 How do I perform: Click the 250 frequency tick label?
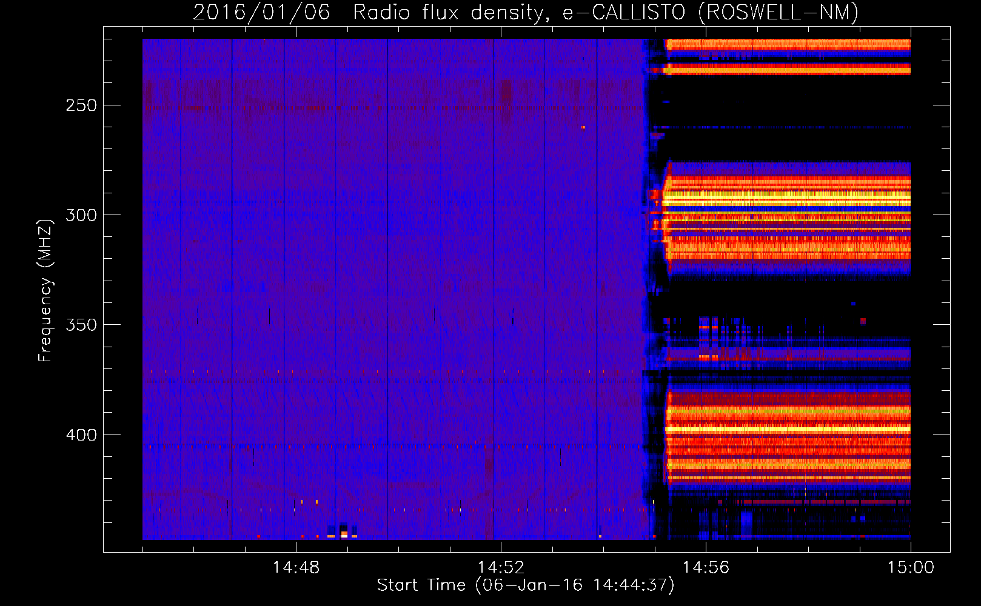81,105
